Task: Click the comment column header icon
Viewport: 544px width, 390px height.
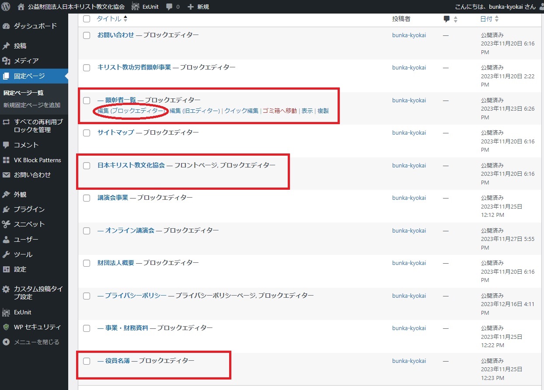Action: point(446,19)
